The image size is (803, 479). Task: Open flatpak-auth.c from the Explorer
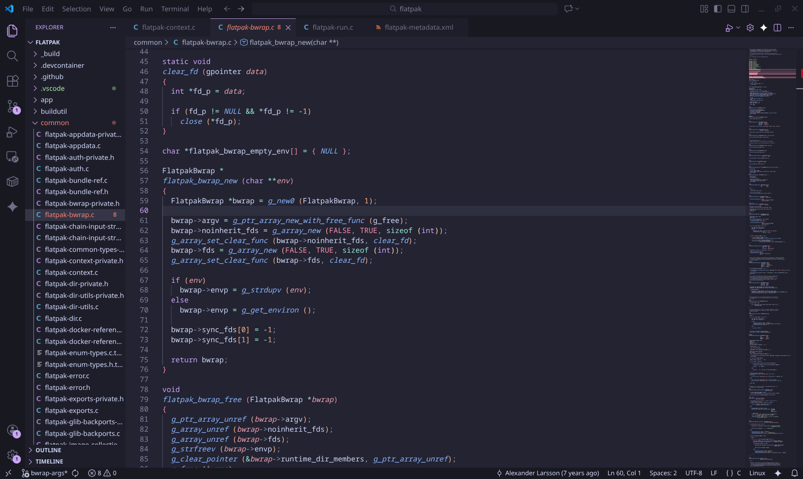pyautogui.click(x=67, y=169)
